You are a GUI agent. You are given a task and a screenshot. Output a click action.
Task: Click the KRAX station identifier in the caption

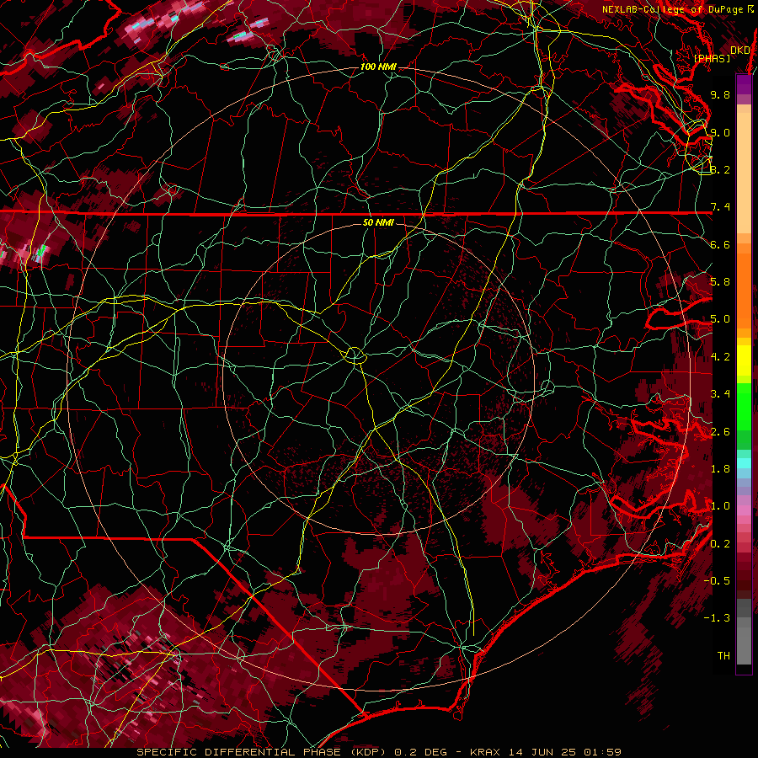pos(484,752)
